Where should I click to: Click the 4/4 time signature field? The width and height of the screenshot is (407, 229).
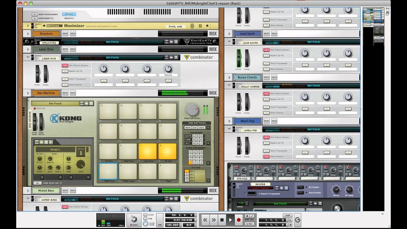(x=188, y=225)
